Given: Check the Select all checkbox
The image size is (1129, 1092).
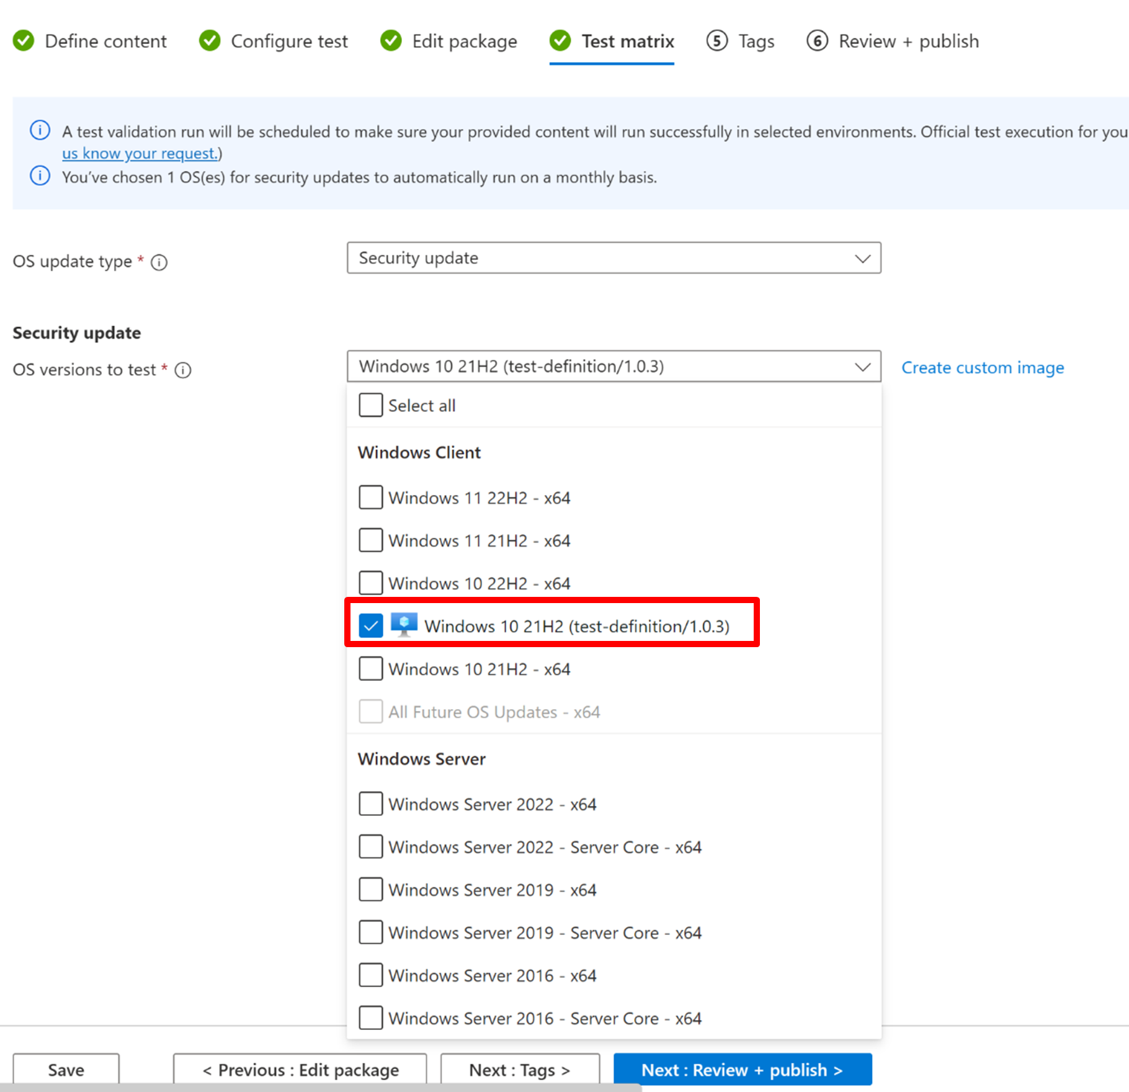Looking at the screenshot, I should 371,405.
